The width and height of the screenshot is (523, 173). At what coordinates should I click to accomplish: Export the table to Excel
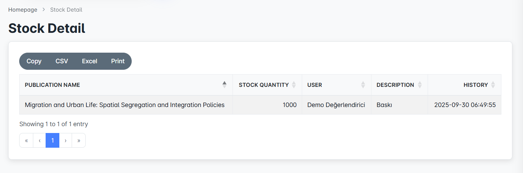point(90,61)
